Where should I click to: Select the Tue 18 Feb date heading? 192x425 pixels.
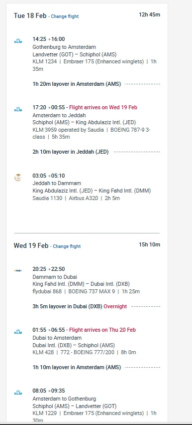(30, 15)
